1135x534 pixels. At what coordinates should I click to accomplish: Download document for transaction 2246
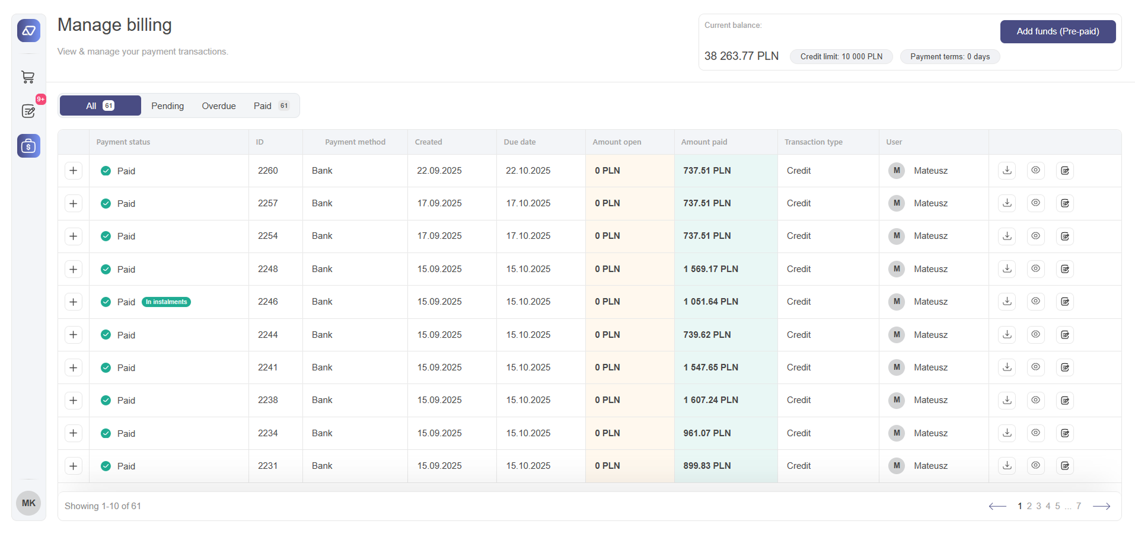pyautogui.click(x=1007, y=302)
